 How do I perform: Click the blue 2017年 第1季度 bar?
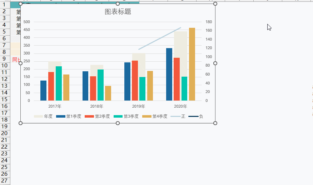click(x=43, y=91)
